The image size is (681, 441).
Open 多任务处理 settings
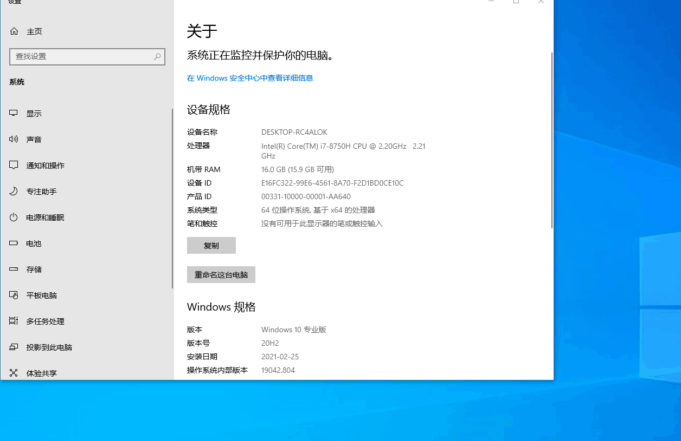tap(87, 321)
